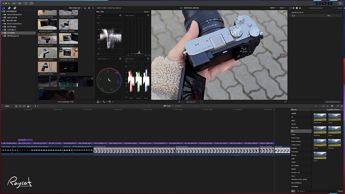Viewport: 345px width, 194px height.
Task: Toggle the Timeline panel visibility button
Action: 324,3
